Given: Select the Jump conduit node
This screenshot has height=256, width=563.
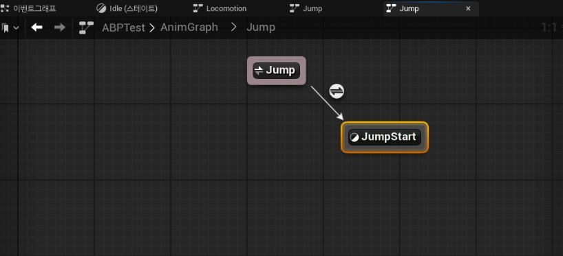Looking at the screenshot, I should [x=277, y=71].
